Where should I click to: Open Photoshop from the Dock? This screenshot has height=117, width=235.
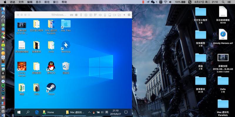(3, 93)
